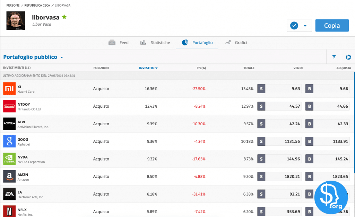Viewport: 355px width, 217px height.
Task: Click the Activision Blizzard logo icon
Action: (x=9, y=124)
